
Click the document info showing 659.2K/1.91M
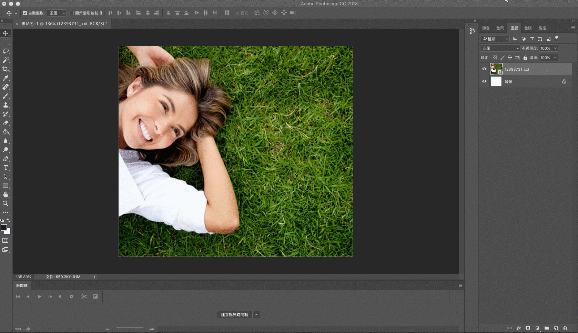[x=62, y=277]
